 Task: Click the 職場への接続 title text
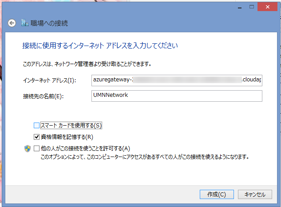tap(49, 23)
